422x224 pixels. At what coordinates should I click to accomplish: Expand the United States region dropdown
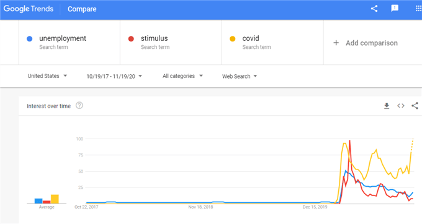[x=47, y=76]
